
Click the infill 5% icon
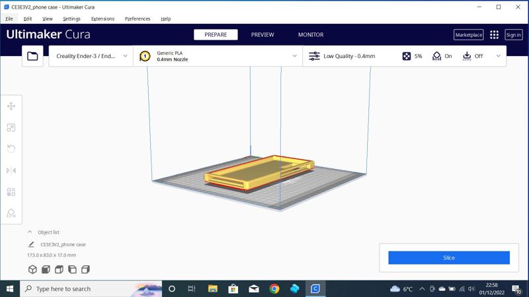[x=407, y=56]
